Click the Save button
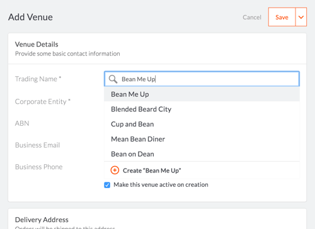315x229 pixels. tap(282, 17)
